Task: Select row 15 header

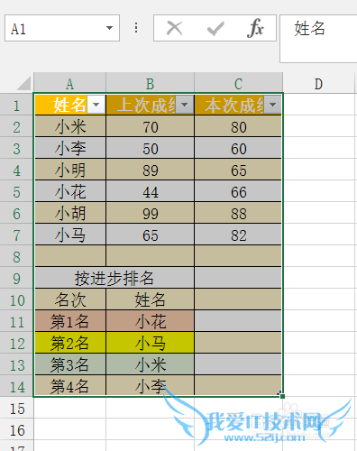Action: tap(16, 409)
